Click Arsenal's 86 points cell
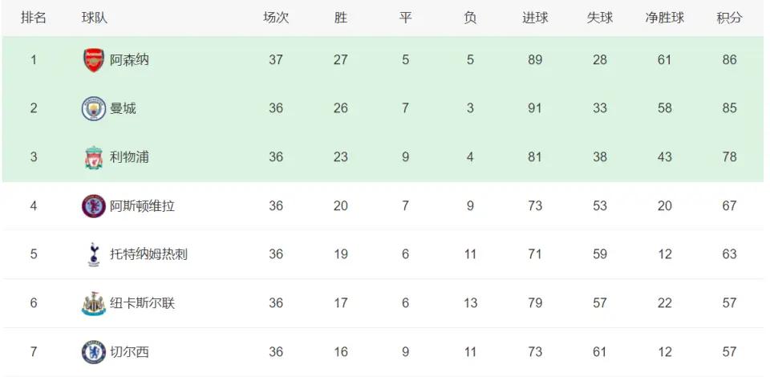Viewport: 770px width, 377px height. point(729,60)
